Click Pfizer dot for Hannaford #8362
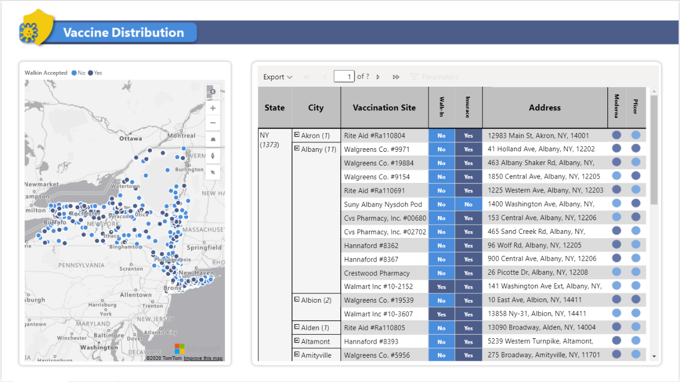The height and width of the screenshot is (382, 680). pyautogui.click(x=636, y=245)
